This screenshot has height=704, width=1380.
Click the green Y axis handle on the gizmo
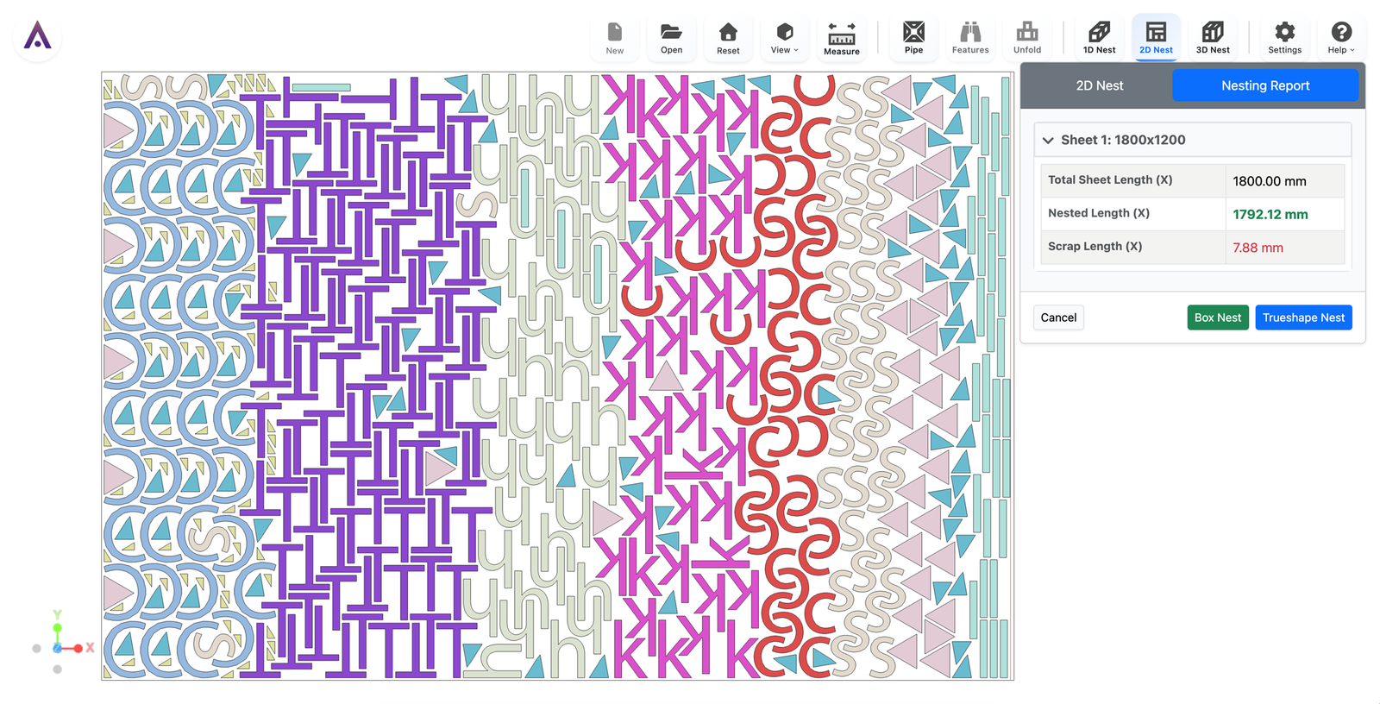click(x=57, y=627)
